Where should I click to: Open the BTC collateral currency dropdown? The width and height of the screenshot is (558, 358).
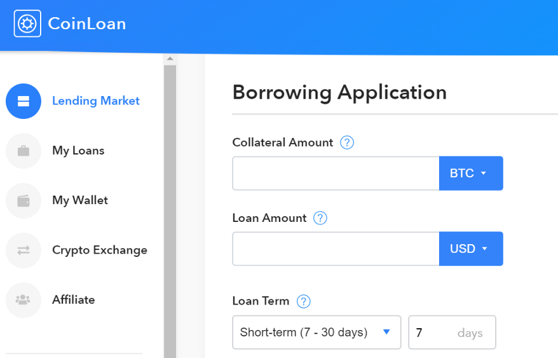pos(471,173)
